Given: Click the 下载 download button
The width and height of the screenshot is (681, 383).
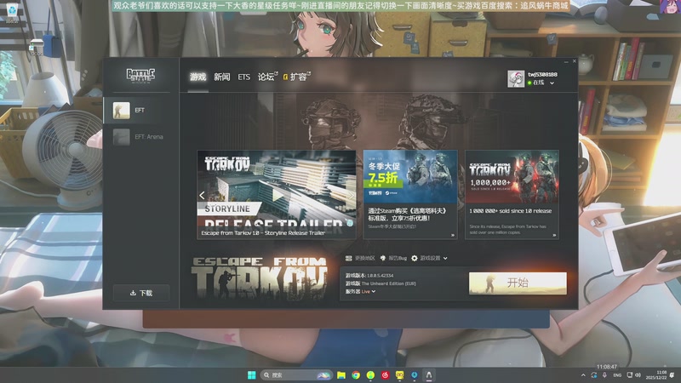Looking at the screenshot, I should click(141, 293).
